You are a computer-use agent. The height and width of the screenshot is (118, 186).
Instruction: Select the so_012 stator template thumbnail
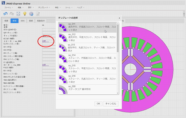pos(63,38)
